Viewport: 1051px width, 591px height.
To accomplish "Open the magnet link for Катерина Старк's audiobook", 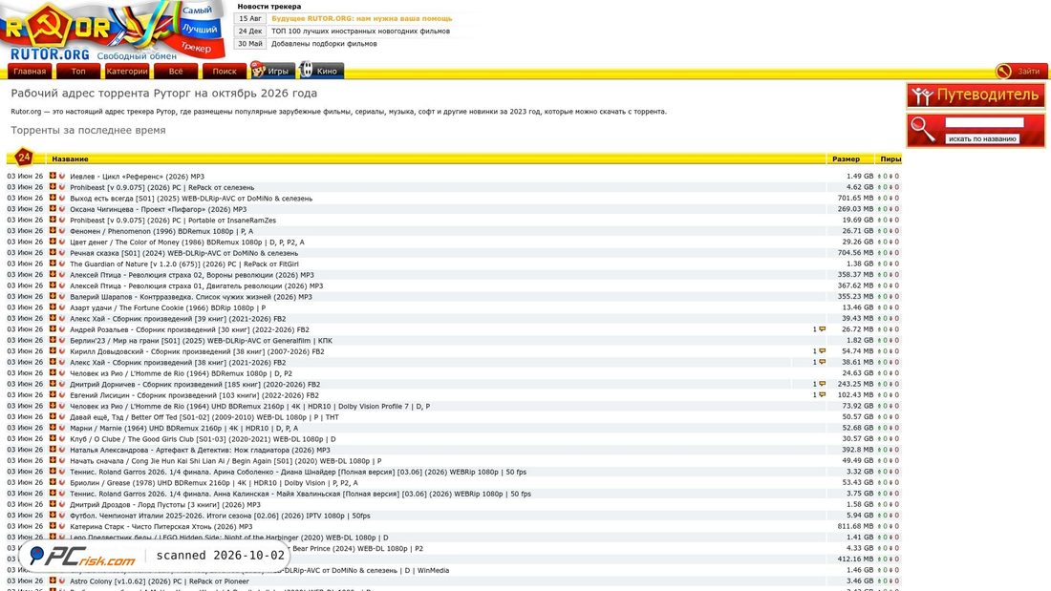I will click(62, 526).
